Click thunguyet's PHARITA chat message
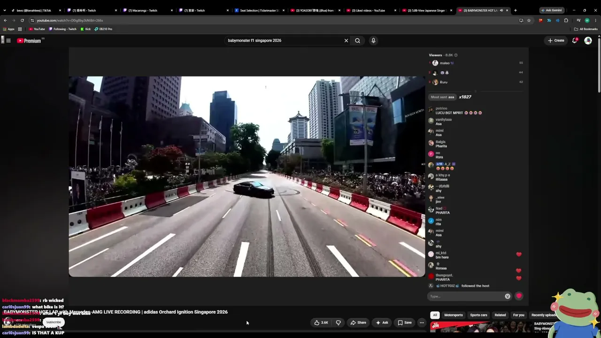The height and width of the screenshot is (338, 601). point(441,277)
